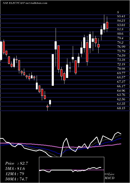
Task: Click the 50MA : 74.7 readout
Action: 16,179
